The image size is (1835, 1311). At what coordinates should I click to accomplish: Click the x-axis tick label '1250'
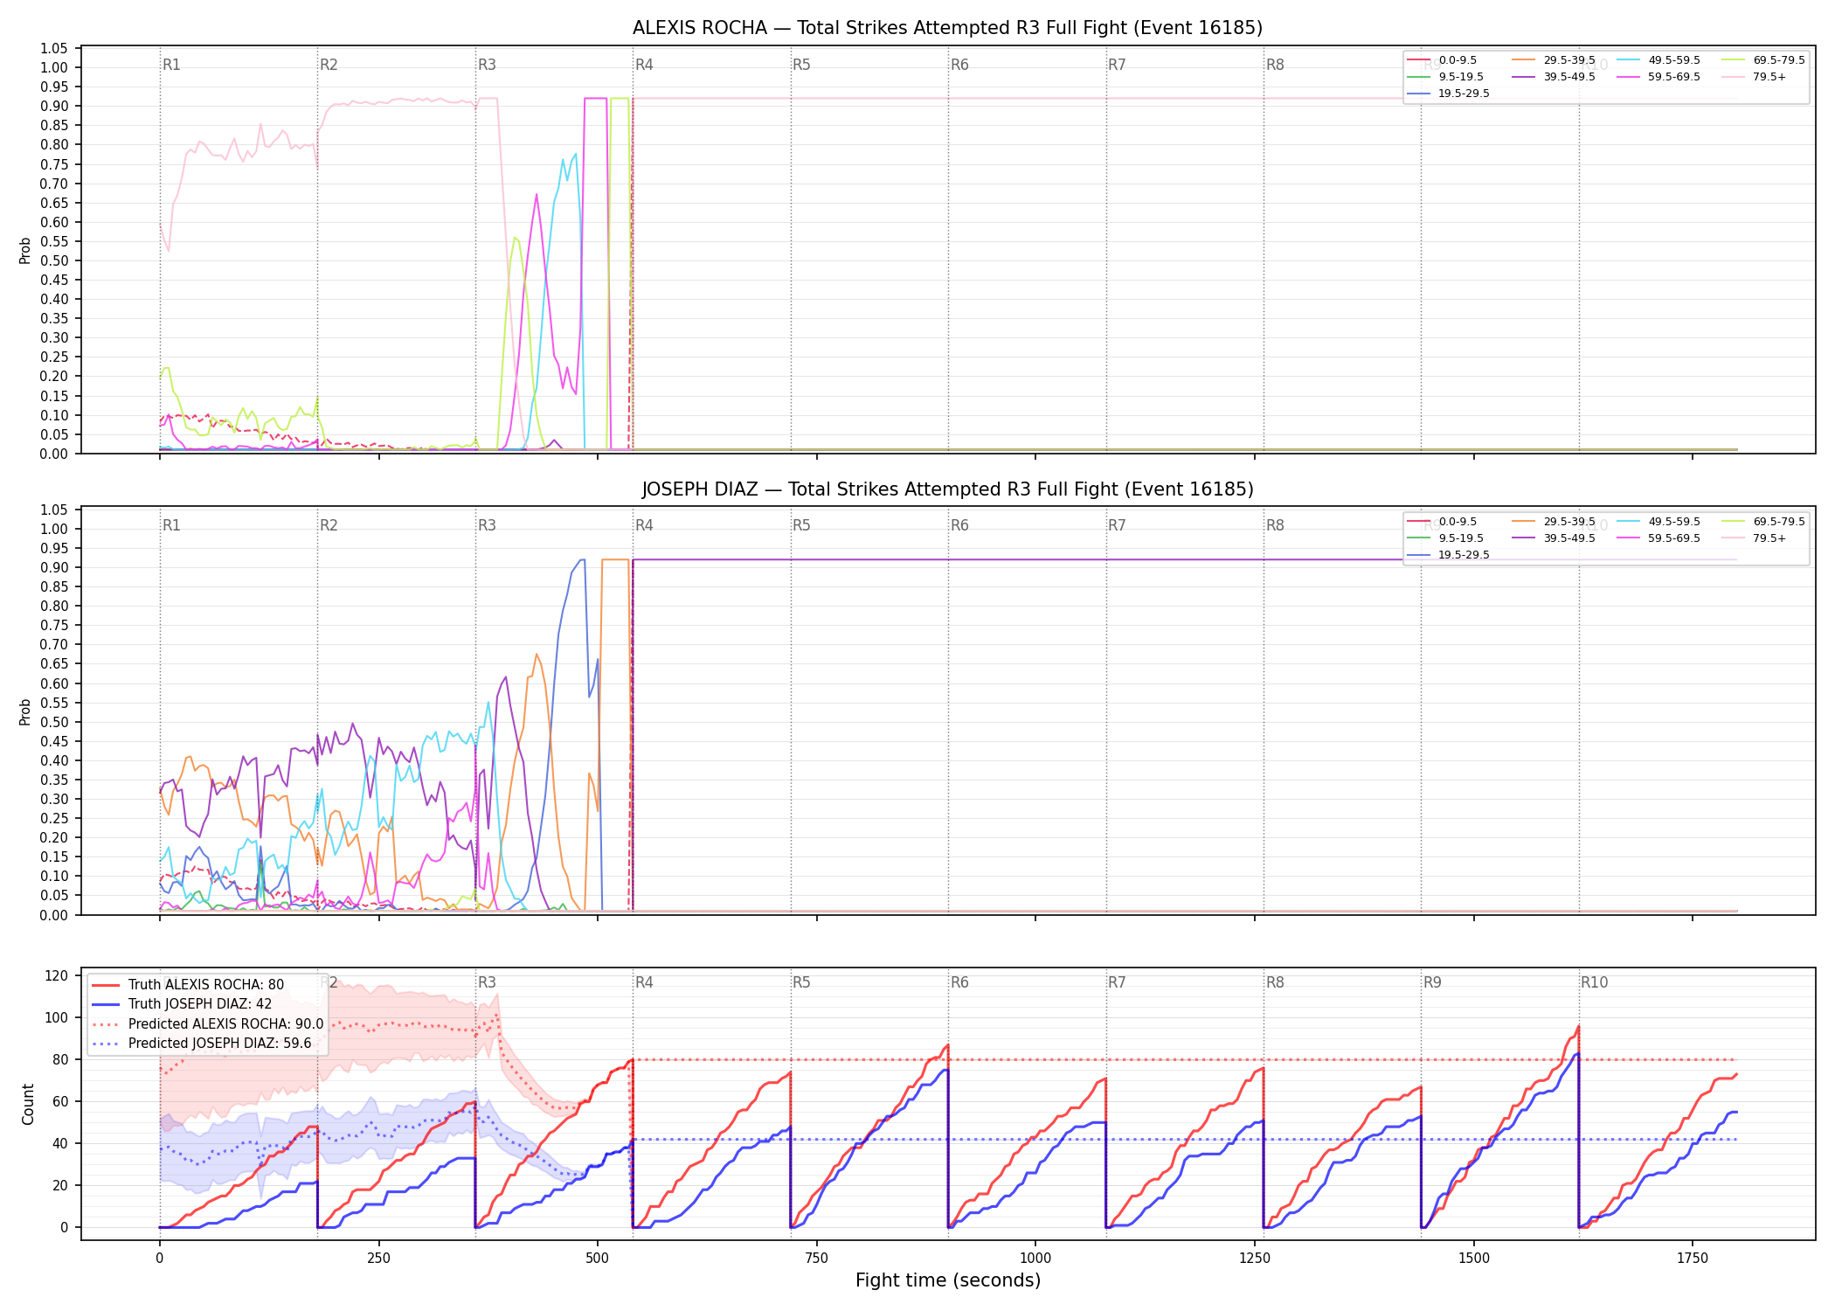1255,1259
